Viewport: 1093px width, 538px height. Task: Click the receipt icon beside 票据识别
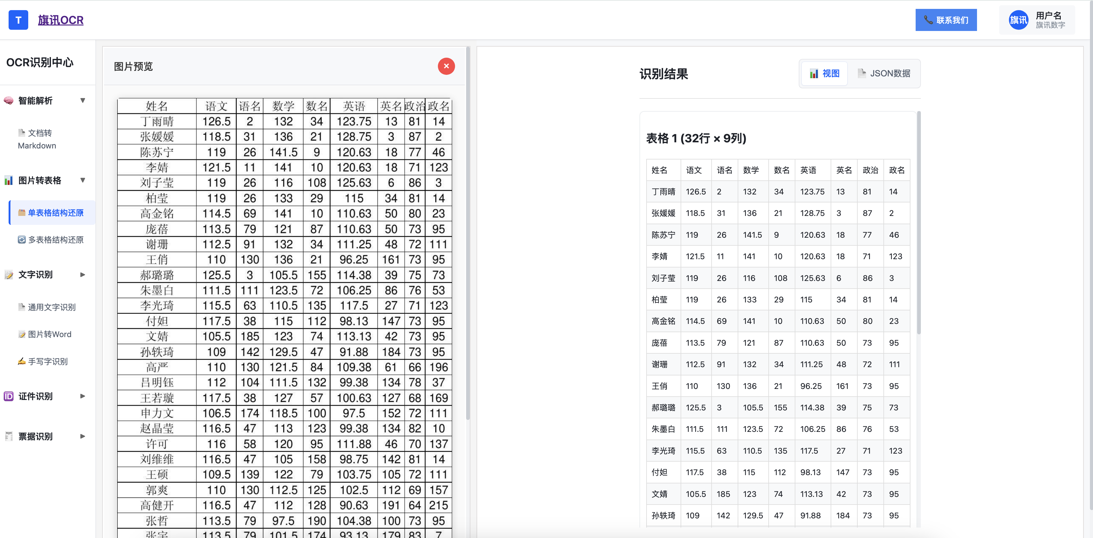point(9,436)
